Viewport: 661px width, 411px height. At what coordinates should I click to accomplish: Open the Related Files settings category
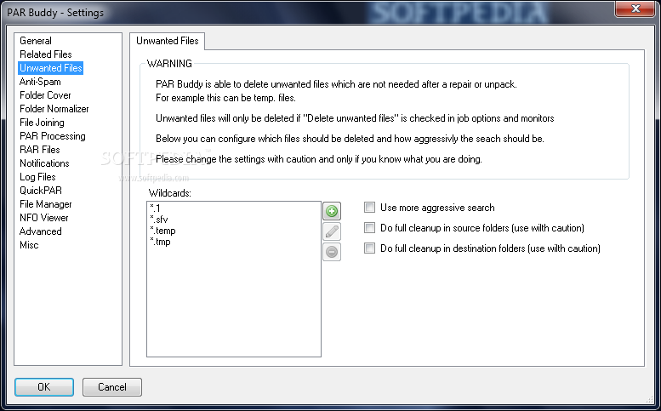[46, 54]
